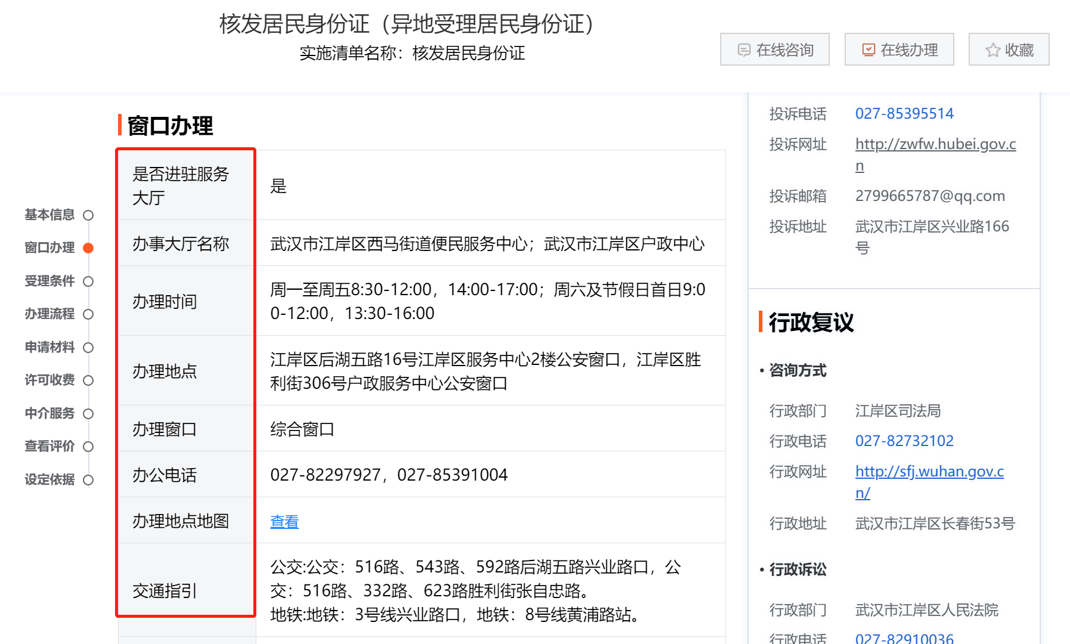The width and height of the screenshot is (1070, 644).
Task: Select complaint email 2799665787@qq.com
Action: (930, 196)
